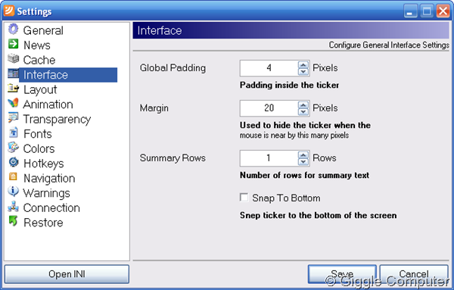
Task: Open Connection settings
Action: (x=51, y=207)
